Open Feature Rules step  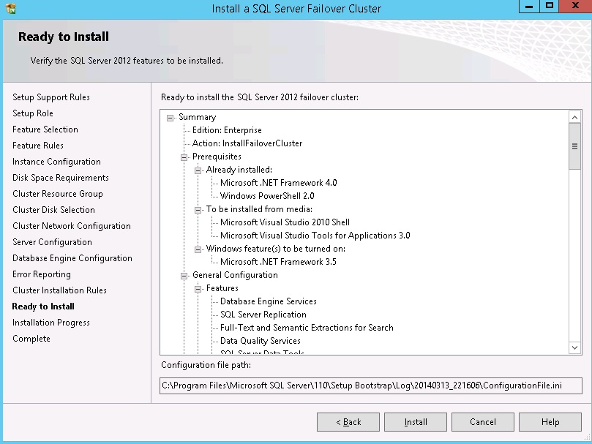(x=38, y=146)
